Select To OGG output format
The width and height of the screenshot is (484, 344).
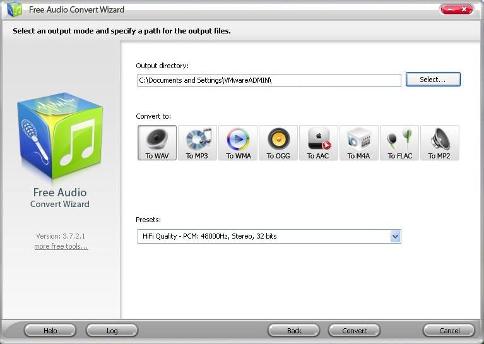point(278,143)
